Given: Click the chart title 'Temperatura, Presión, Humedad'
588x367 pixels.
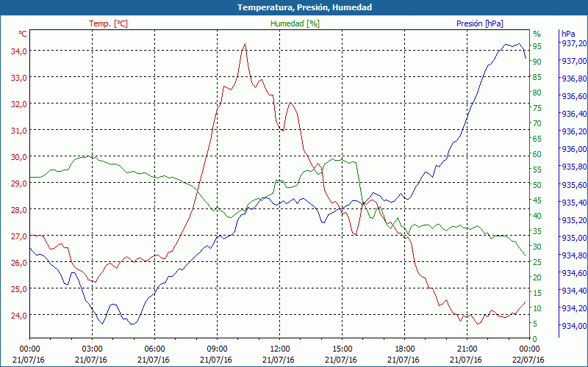Looking at the screenshot, I should point(304,7).
